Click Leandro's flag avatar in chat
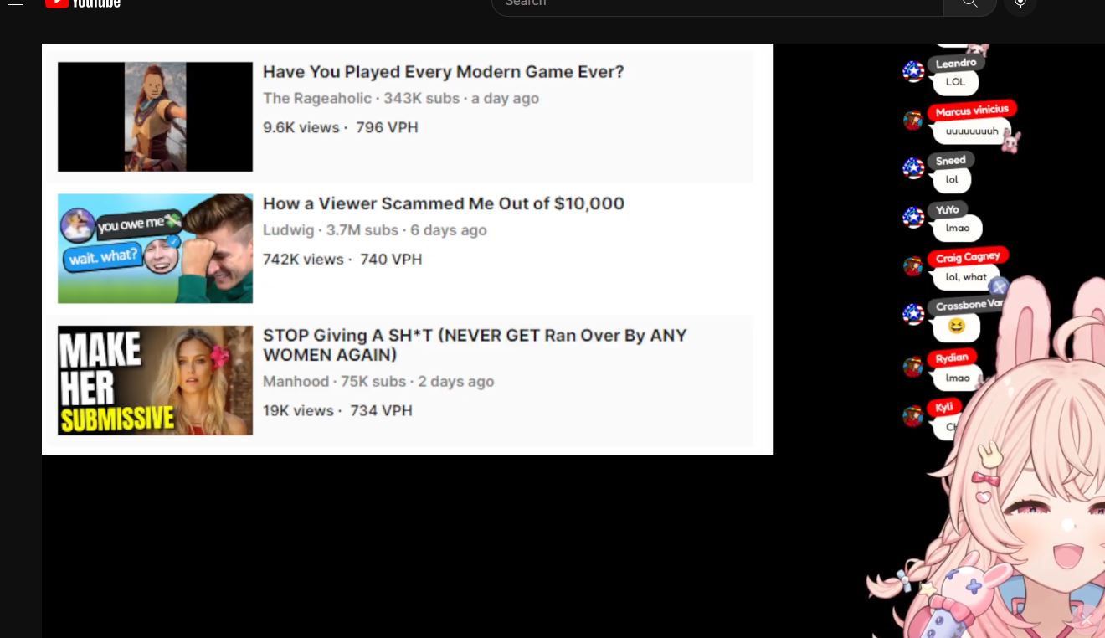1105x638 pixels. [913, 71]
